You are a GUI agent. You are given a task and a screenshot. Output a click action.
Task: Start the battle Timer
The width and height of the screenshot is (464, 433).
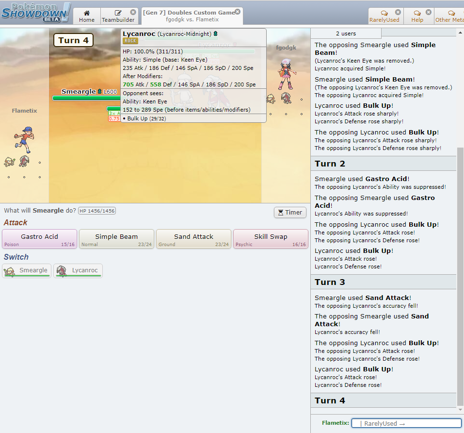click(x=290, y=212)
